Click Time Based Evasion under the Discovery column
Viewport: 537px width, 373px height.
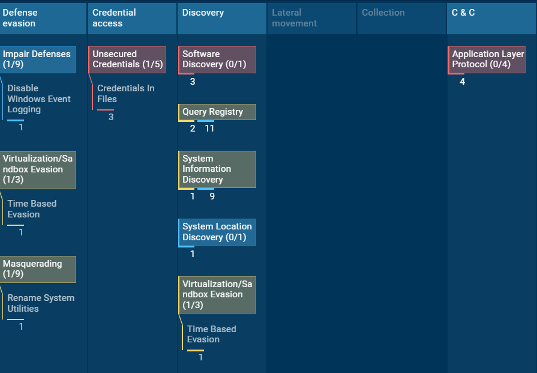(211, 335)
